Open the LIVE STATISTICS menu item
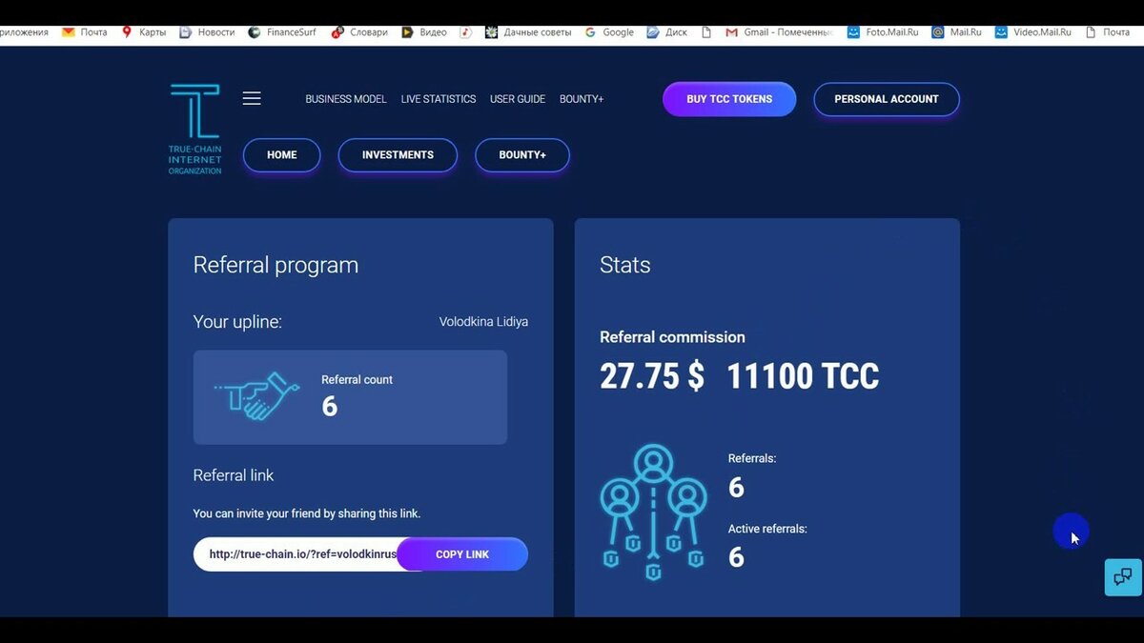Viewport: 1144px width, 643px height. (x=439, y=99)
